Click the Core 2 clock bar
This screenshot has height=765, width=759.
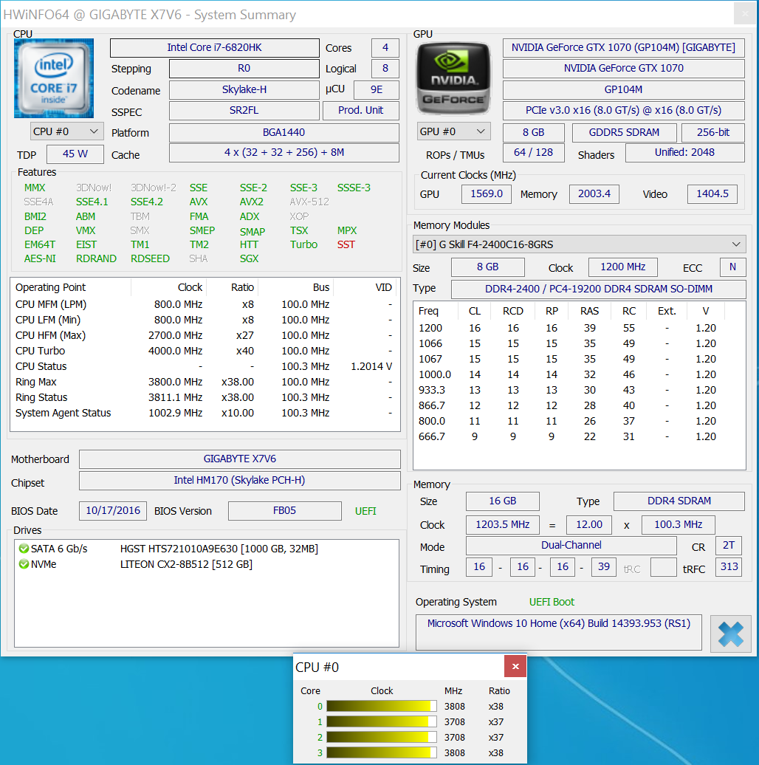(382, 737)
